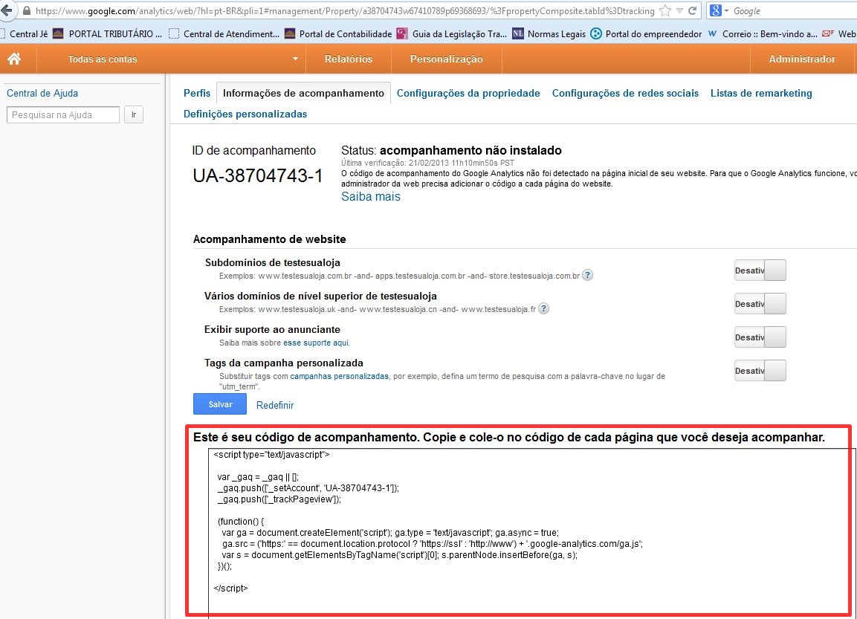Open the URL history dropdown arrow beside the star

[679, 10]
